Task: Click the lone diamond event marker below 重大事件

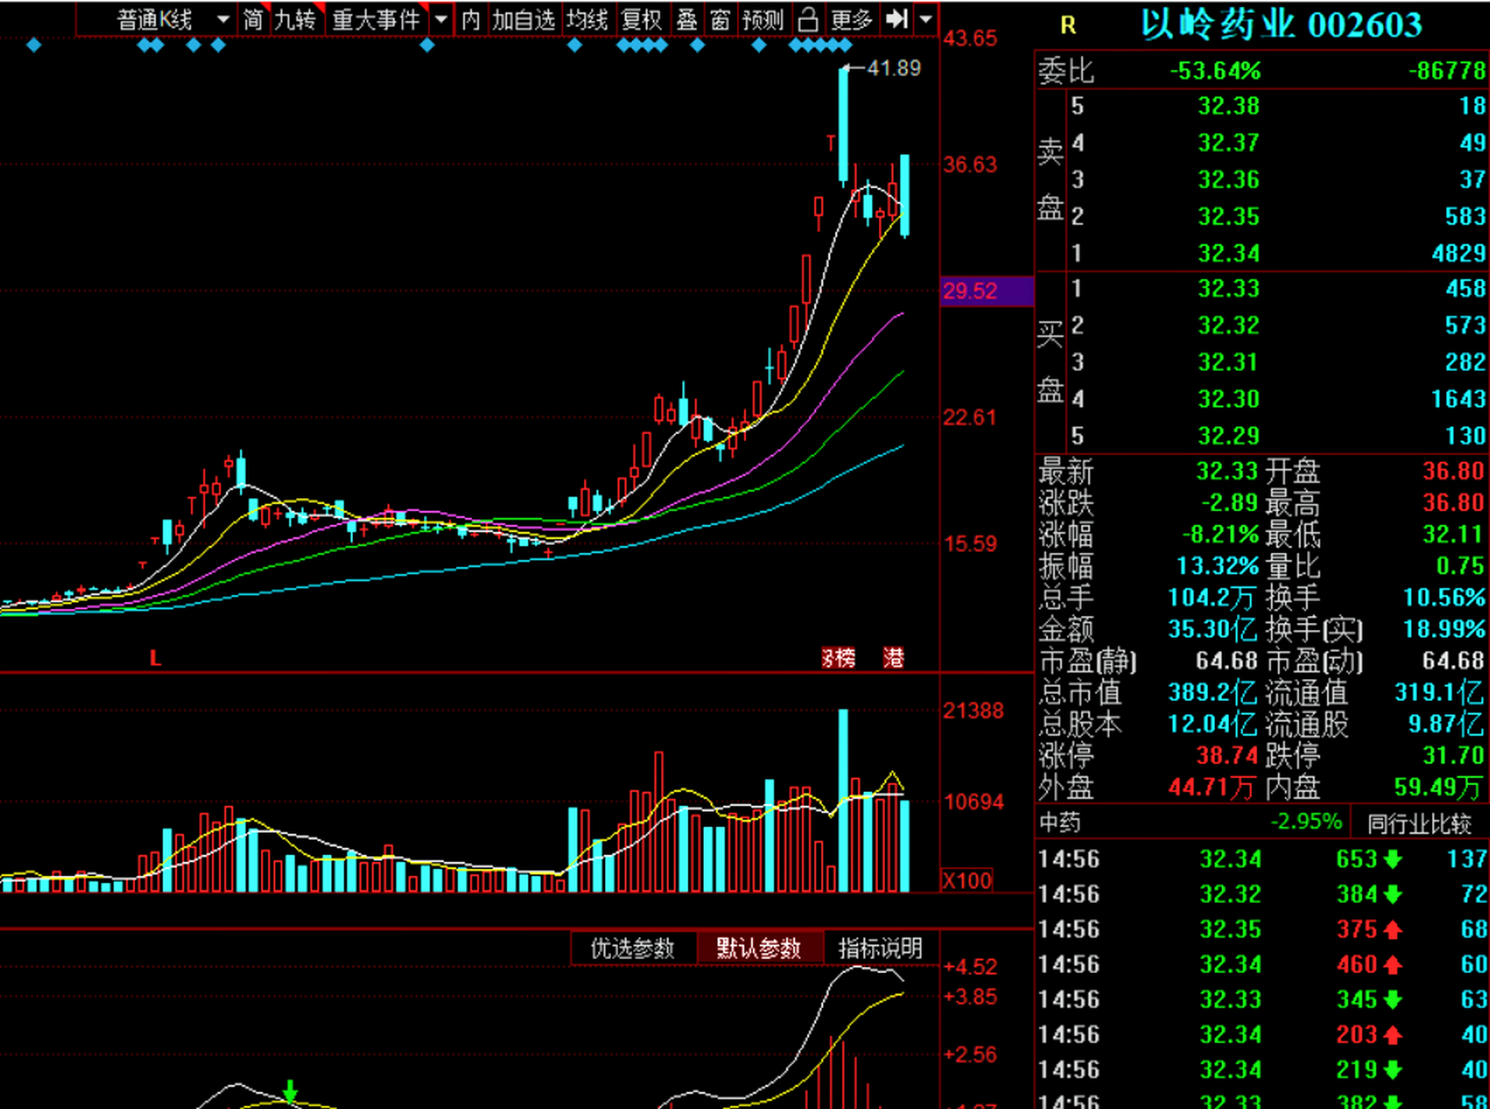Action: point(426,45)
